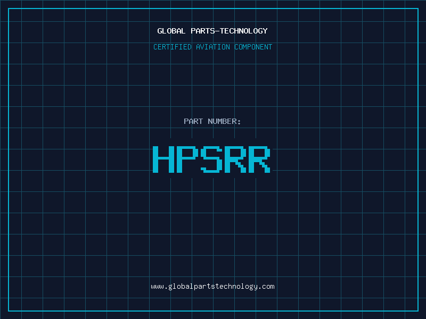Click the word NUMBER: in the label
Screen dimensions: 426x319
[224, 121]
